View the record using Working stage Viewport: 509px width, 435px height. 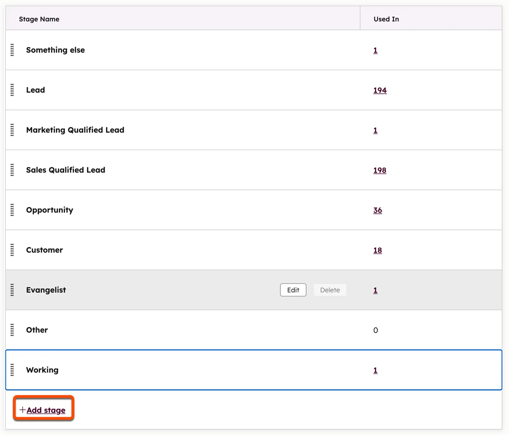click(375, 370)
